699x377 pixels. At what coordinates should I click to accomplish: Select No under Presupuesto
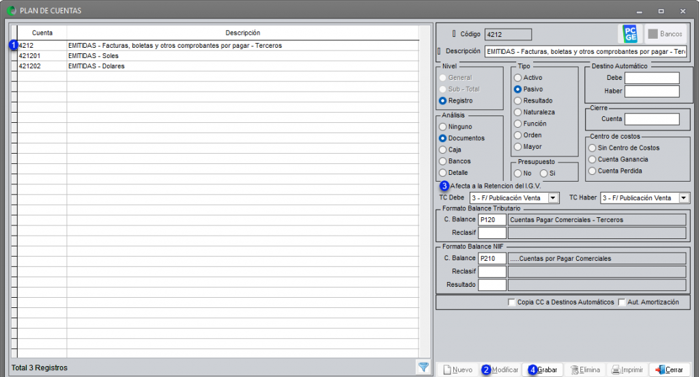click(x=517, y=173)
